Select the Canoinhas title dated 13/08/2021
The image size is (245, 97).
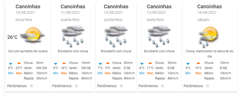click(159, 6)
